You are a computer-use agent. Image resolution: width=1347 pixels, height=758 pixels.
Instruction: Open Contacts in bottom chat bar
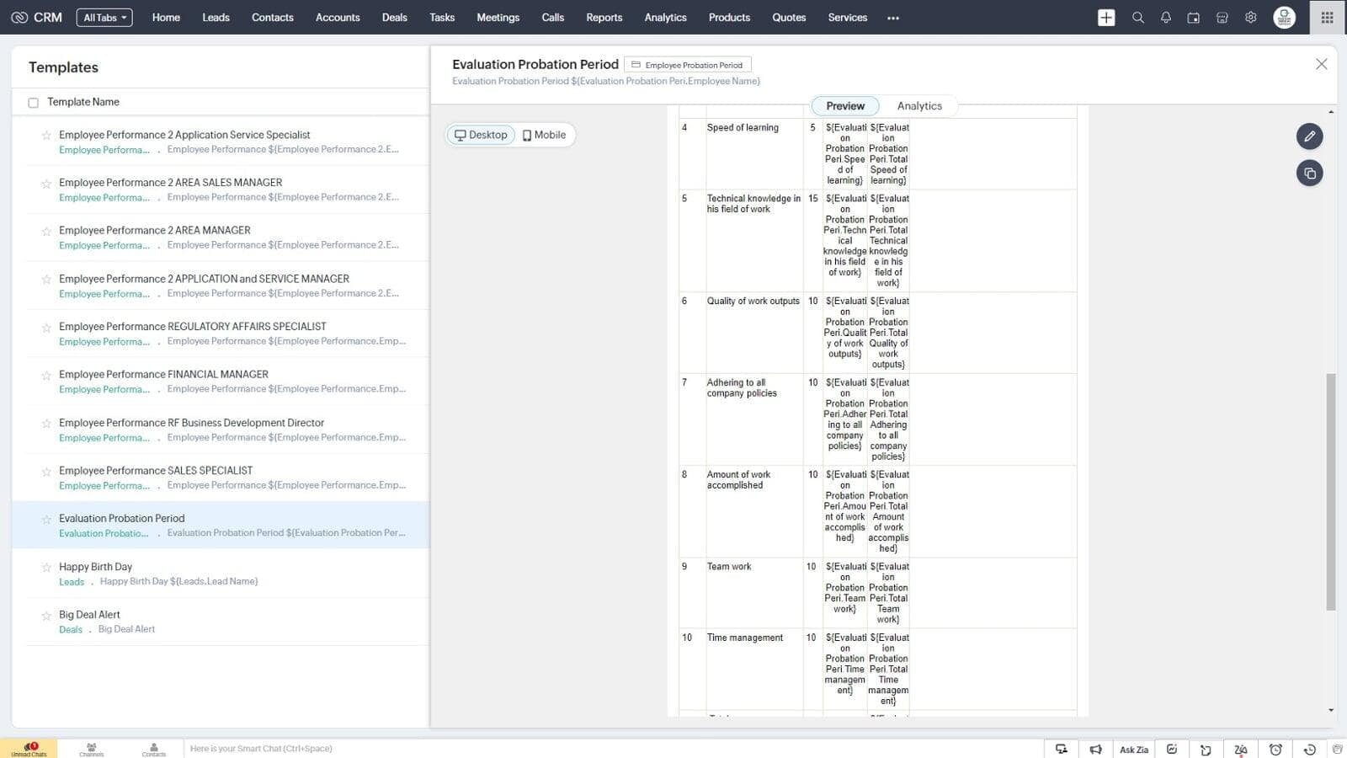pyautogui.click(x=154, y=749)
